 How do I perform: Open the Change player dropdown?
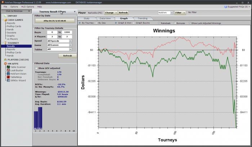[x=111, y=13]
